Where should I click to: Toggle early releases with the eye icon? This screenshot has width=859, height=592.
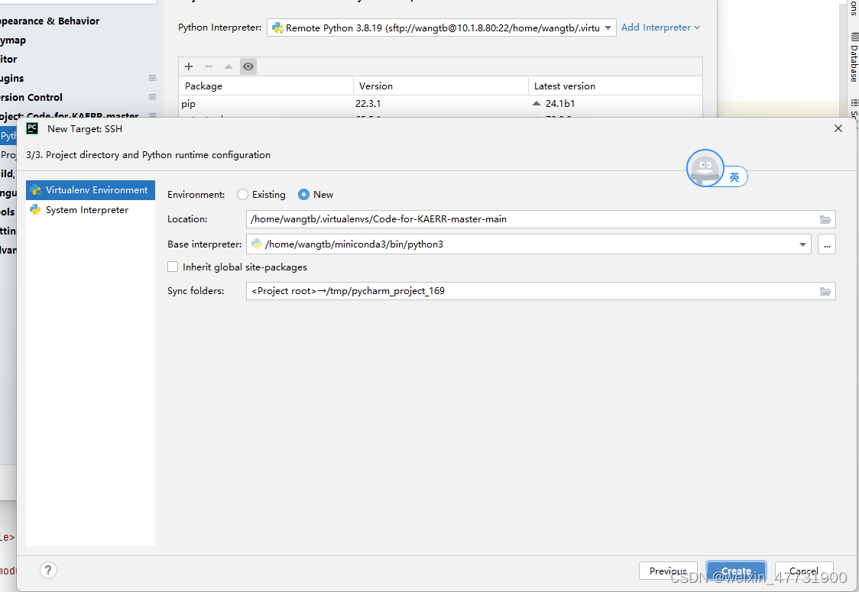point(248,66)
